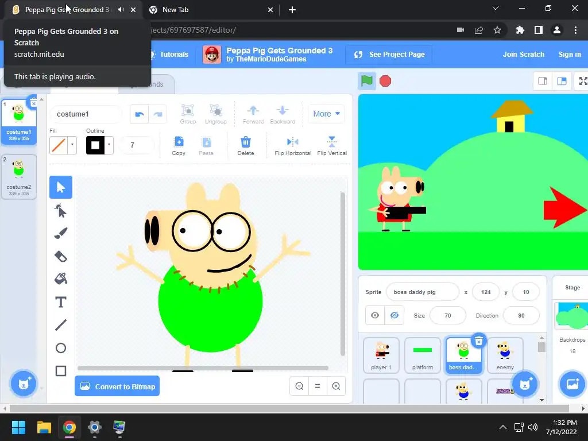Zoom in on the costume canvas
This screenshot has height=441, width=588.
pos(336,386)
